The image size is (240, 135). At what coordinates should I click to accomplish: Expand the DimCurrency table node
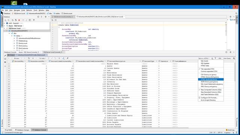coord(14,46)
